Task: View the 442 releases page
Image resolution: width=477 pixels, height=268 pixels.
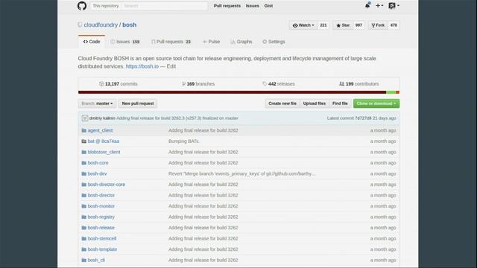Action: coord(279,84)
